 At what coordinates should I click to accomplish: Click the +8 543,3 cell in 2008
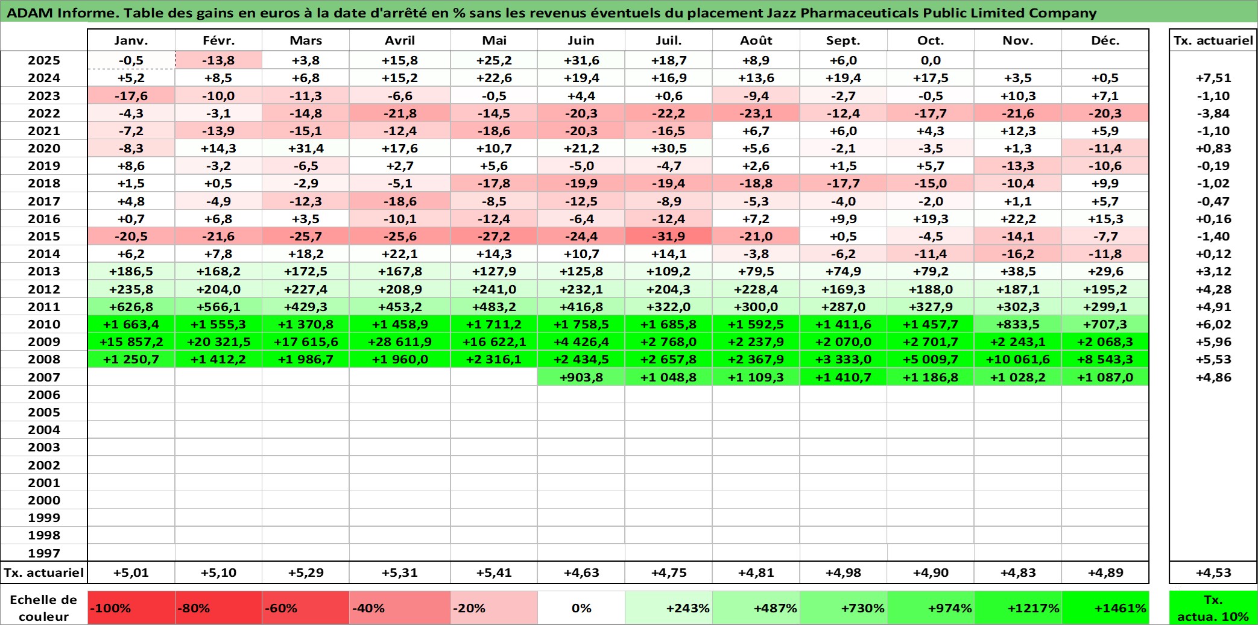pos(1105,359)
